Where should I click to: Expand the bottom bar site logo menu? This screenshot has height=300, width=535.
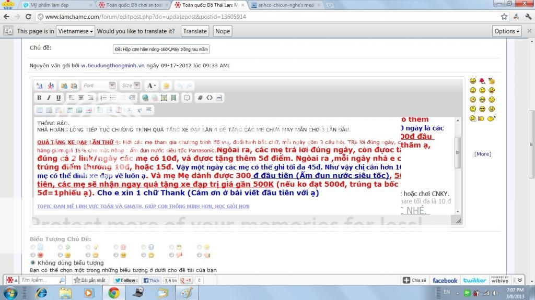(12, 280)
